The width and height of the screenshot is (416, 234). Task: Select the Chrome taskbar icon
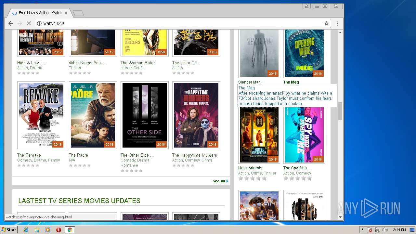(x=70, y=230)
